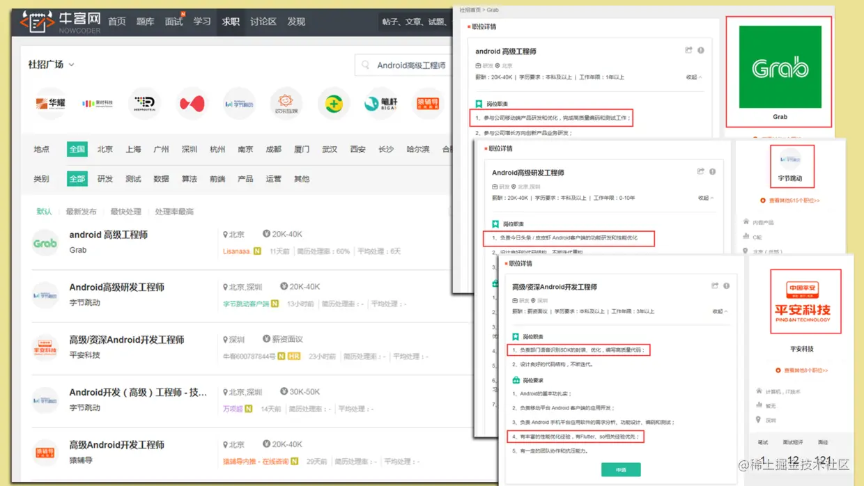The width and height of the screenshot is (864, 486).
Task: Filter location by 深圳
Action: [190, 149]
